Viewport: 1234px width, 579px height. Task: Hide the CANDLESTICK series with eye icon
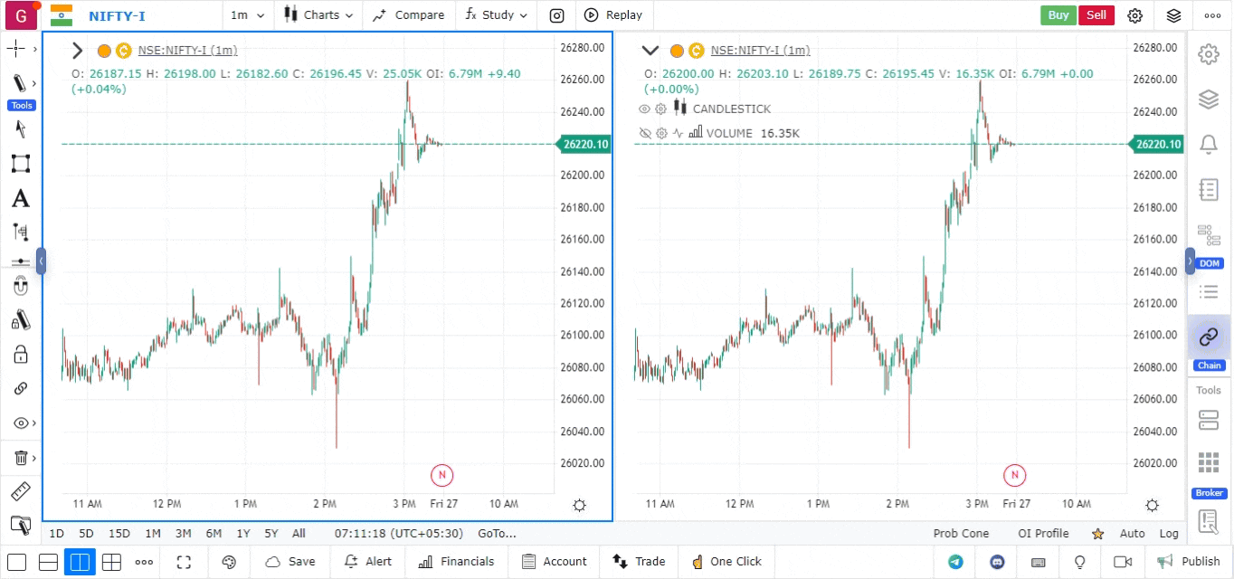pyautogui.click(x=645, y=109)
